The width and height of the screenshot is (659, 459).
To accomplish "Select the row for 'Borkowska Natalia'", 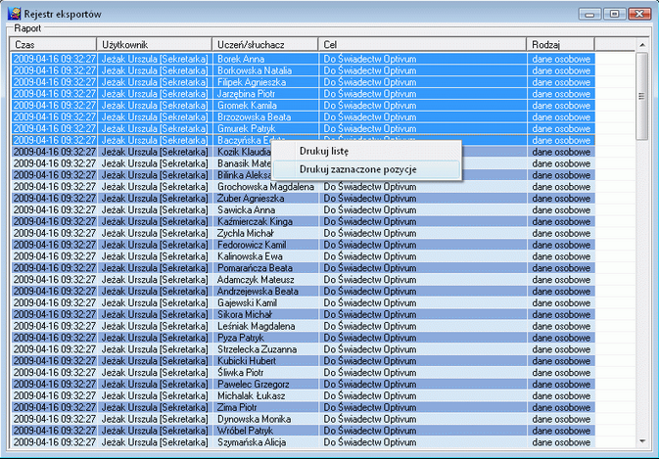I will click(303, 70).
